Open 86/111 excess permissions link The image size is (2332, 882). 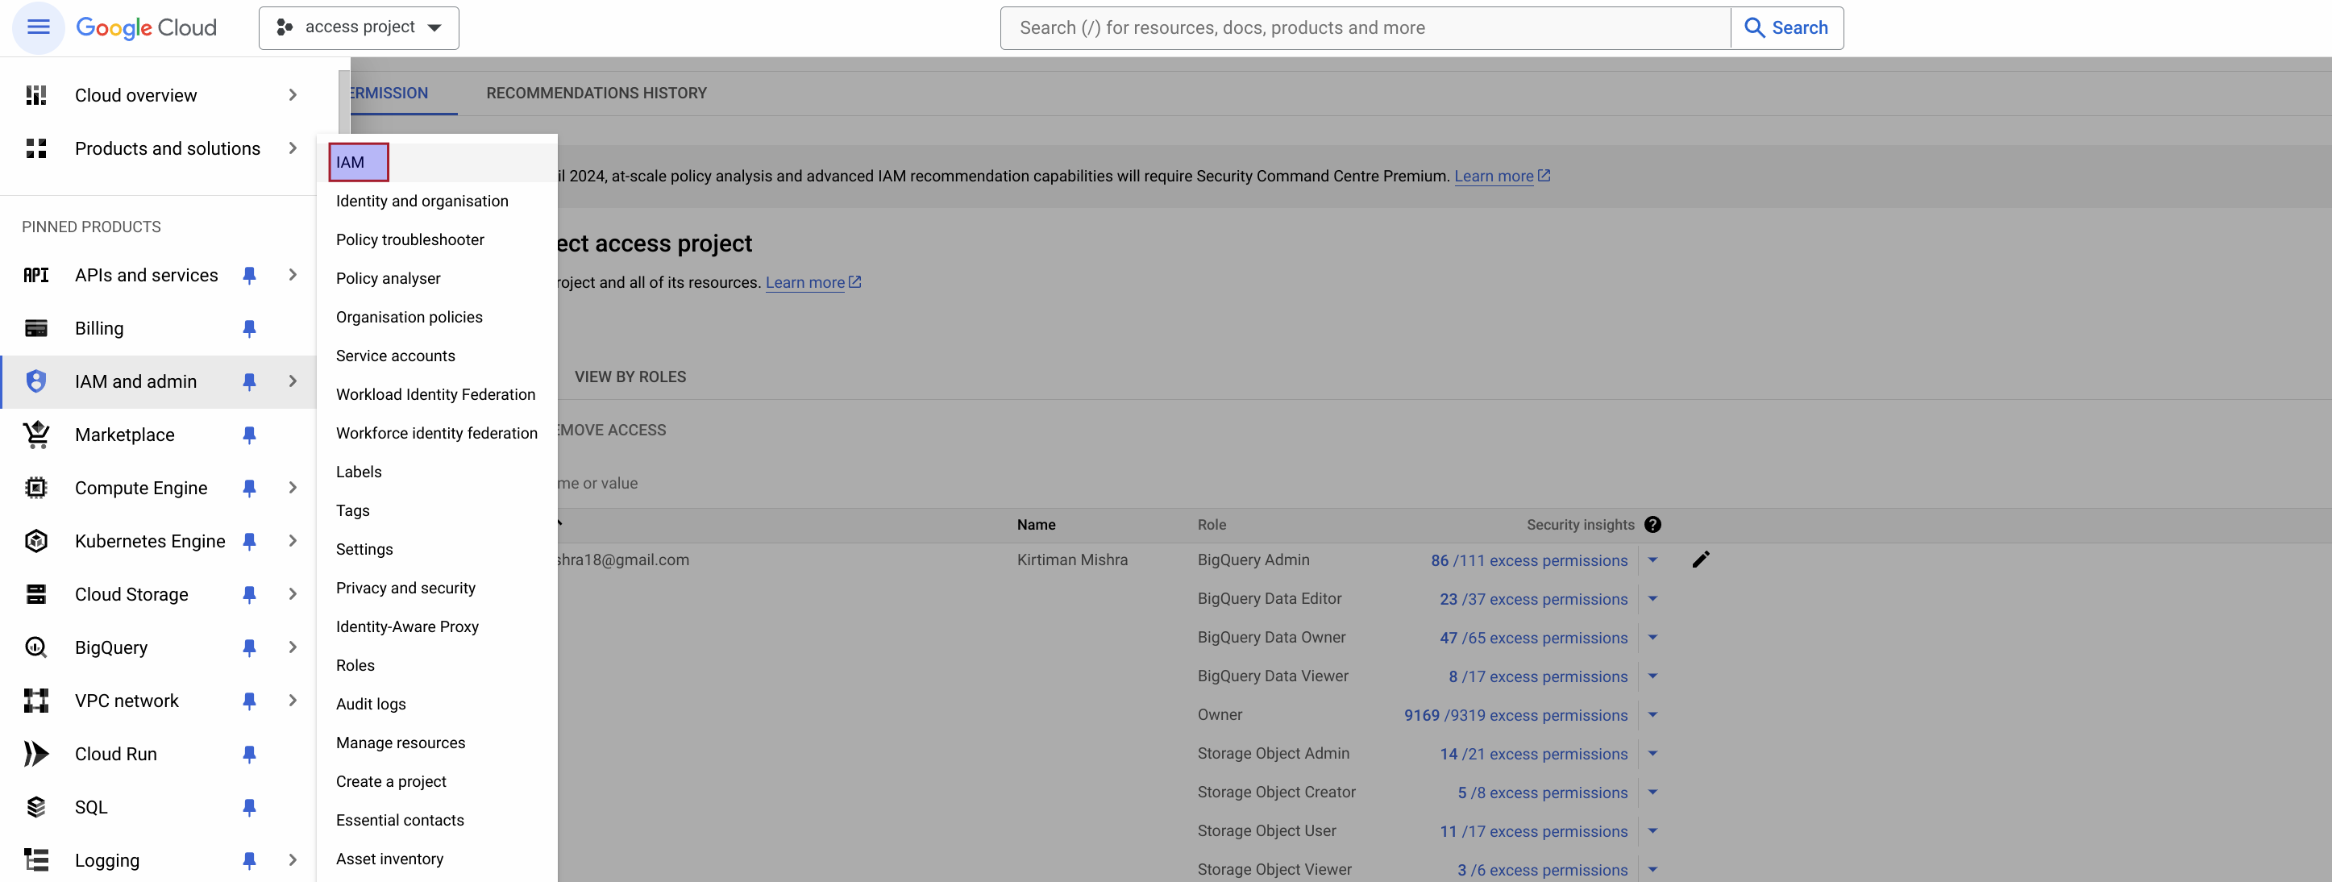(1529, 560)
